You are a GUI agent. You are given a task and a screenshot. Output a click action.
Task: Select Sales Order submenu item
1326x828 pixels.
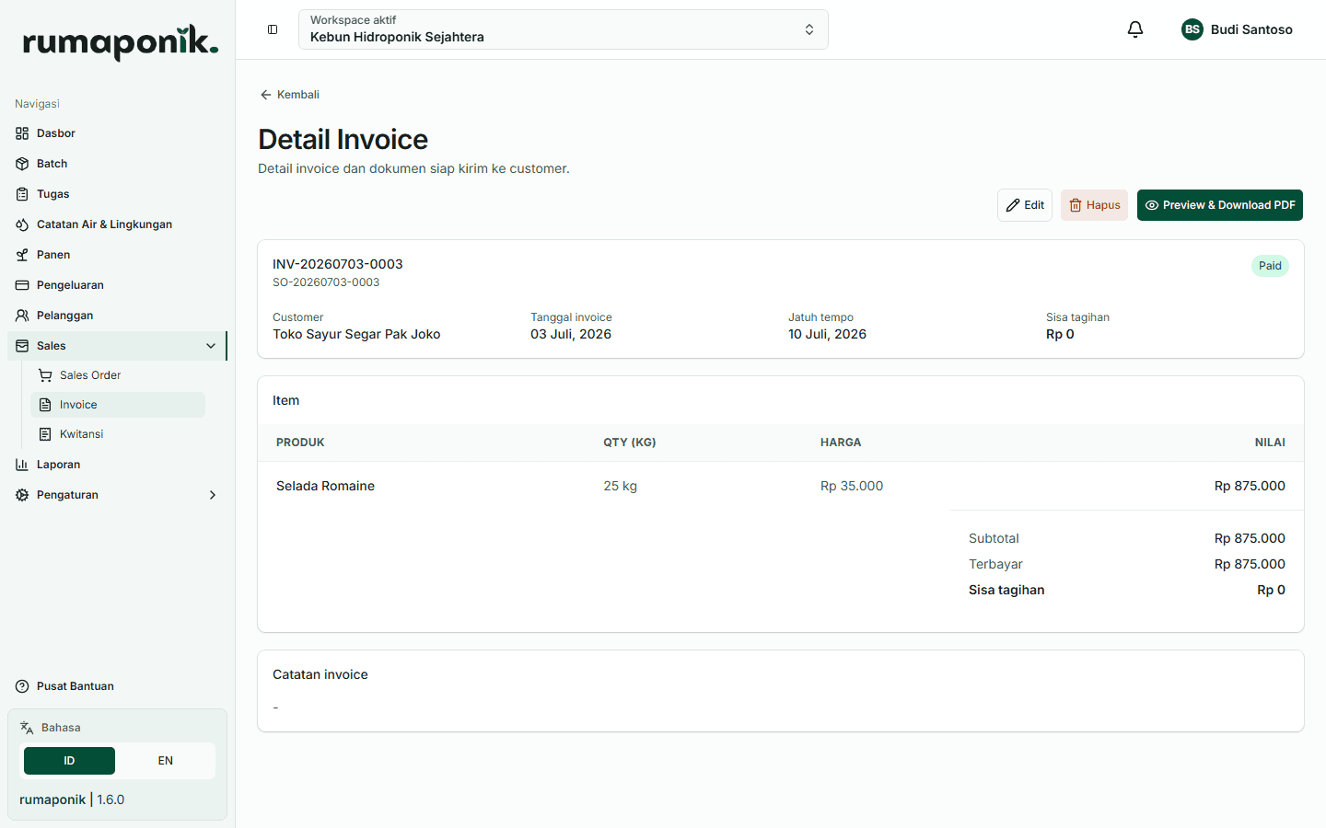point(118,375)
